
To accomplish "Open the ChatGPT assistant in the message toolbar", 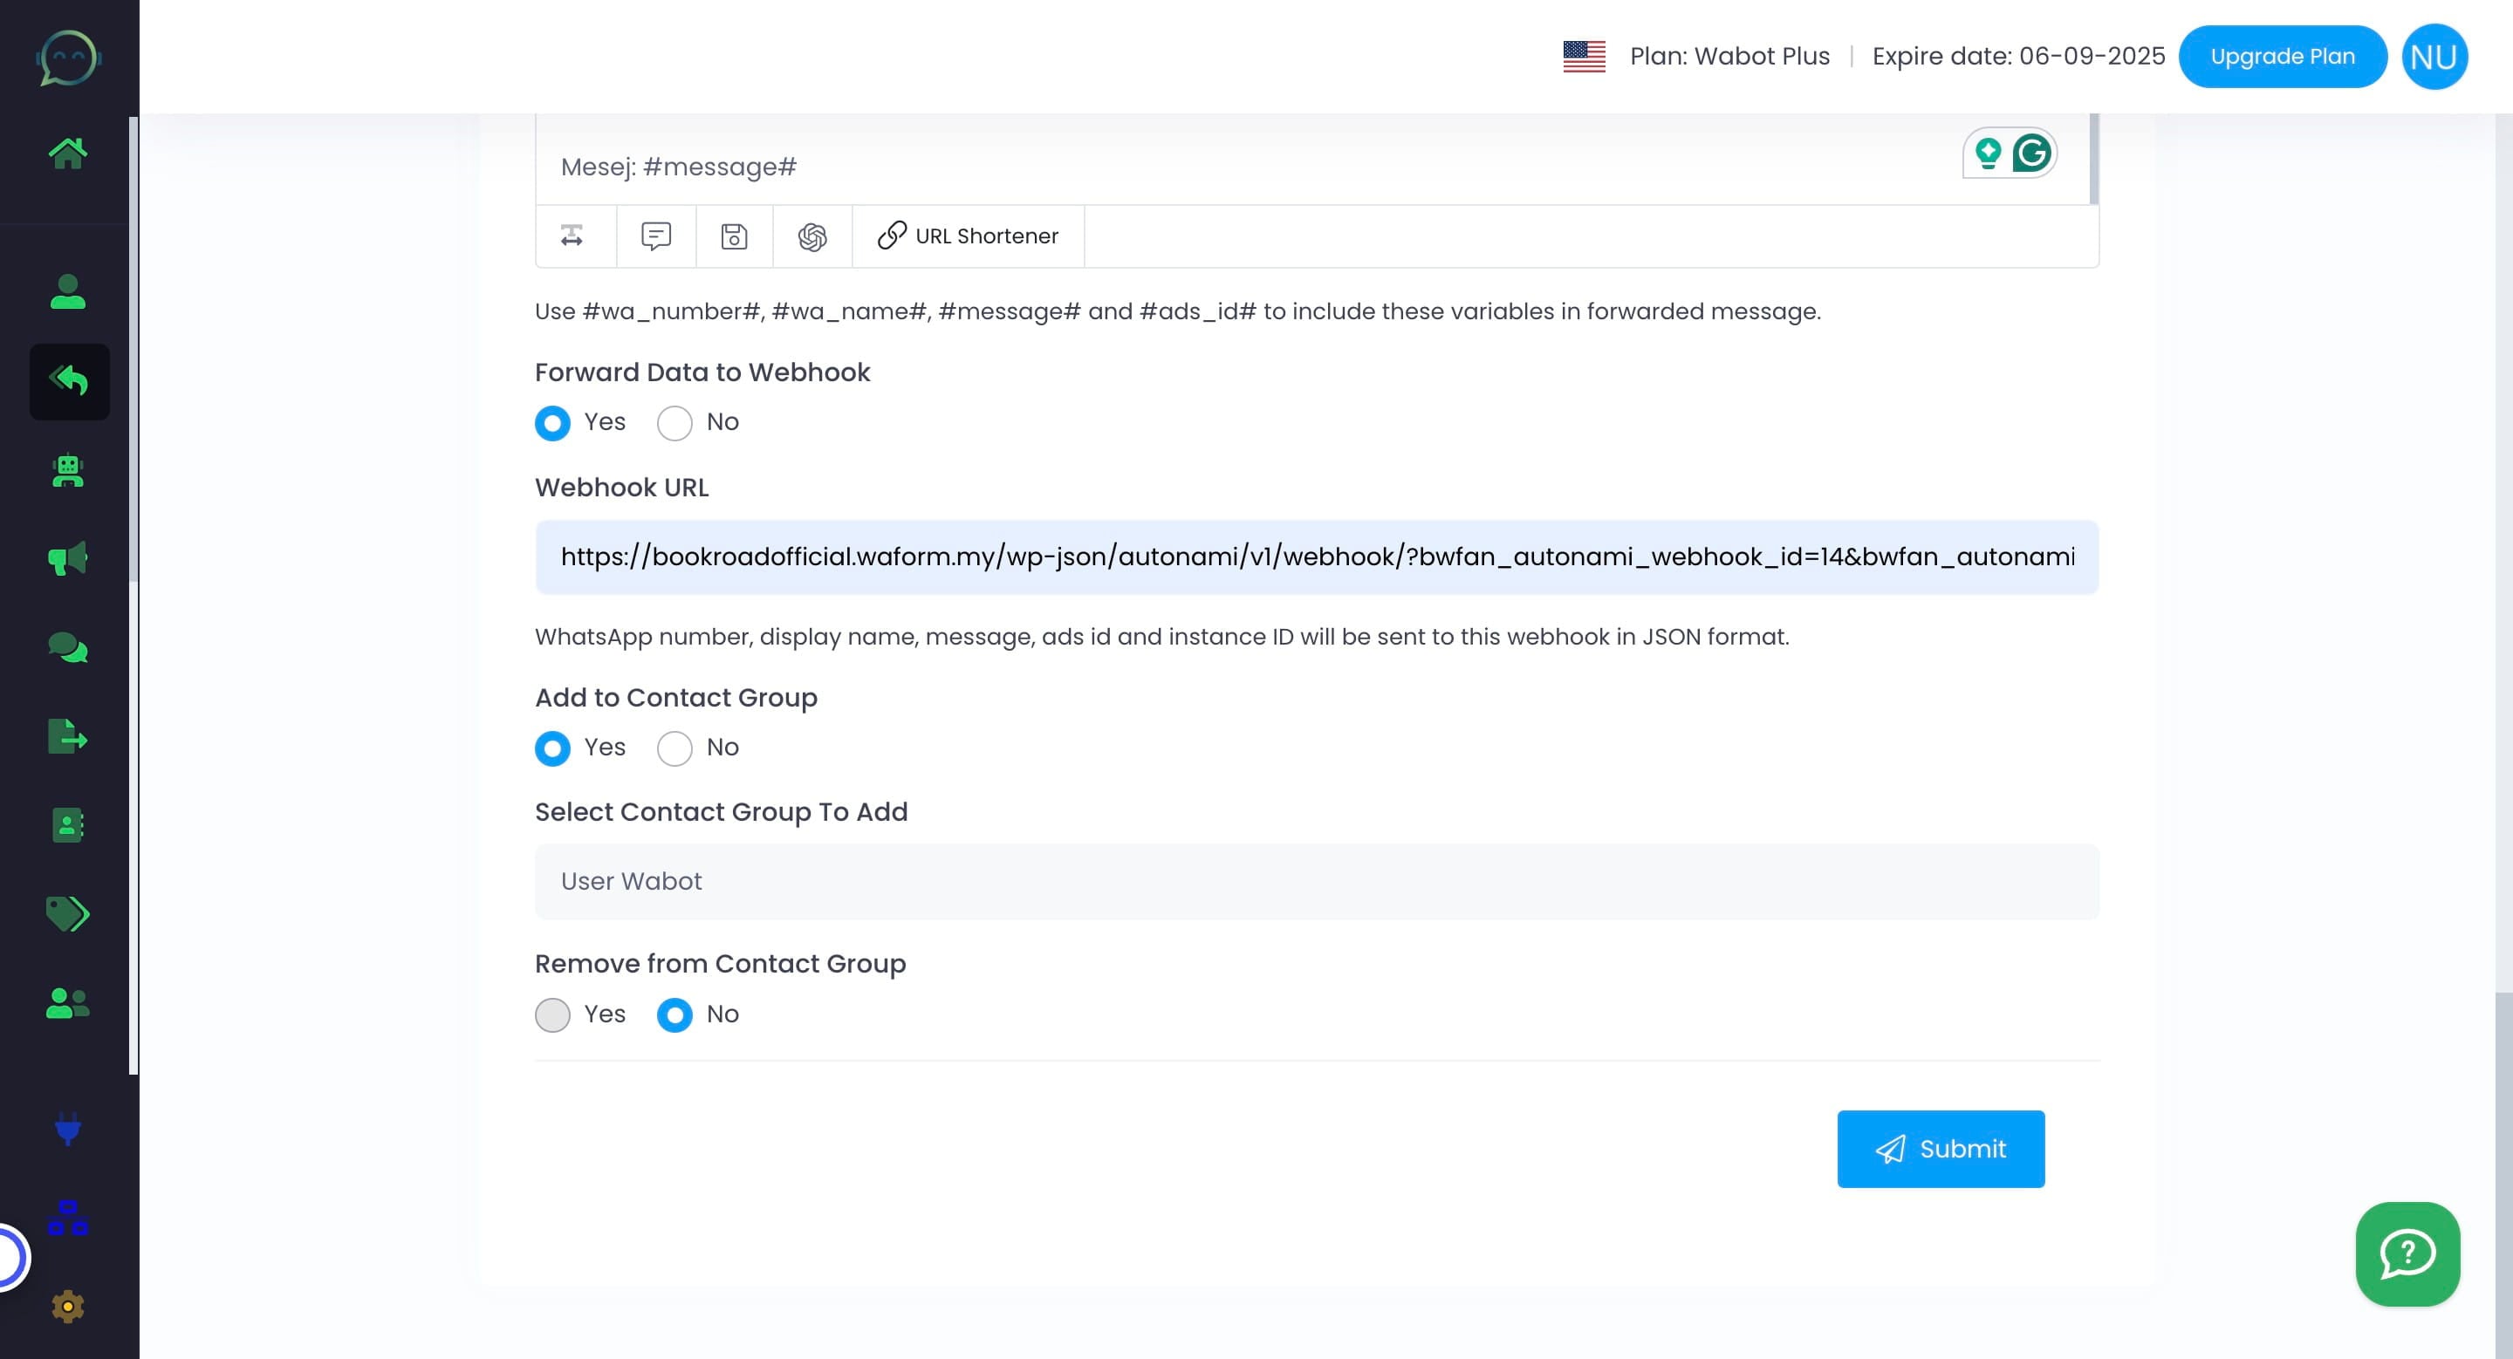I will coord(811,236).
